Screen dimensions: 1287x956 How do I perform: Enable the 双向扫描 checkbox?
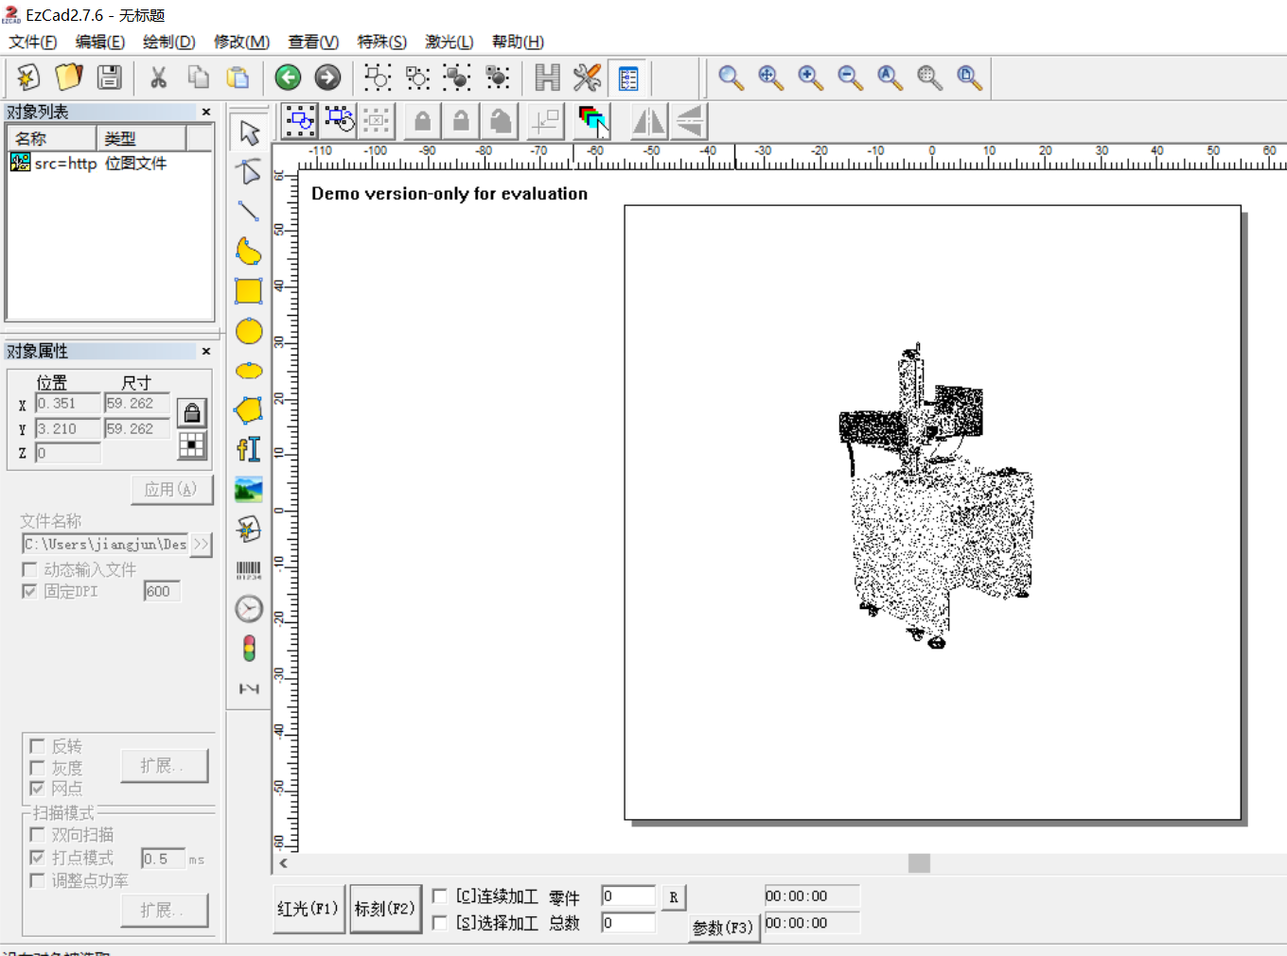coord(38,834)
